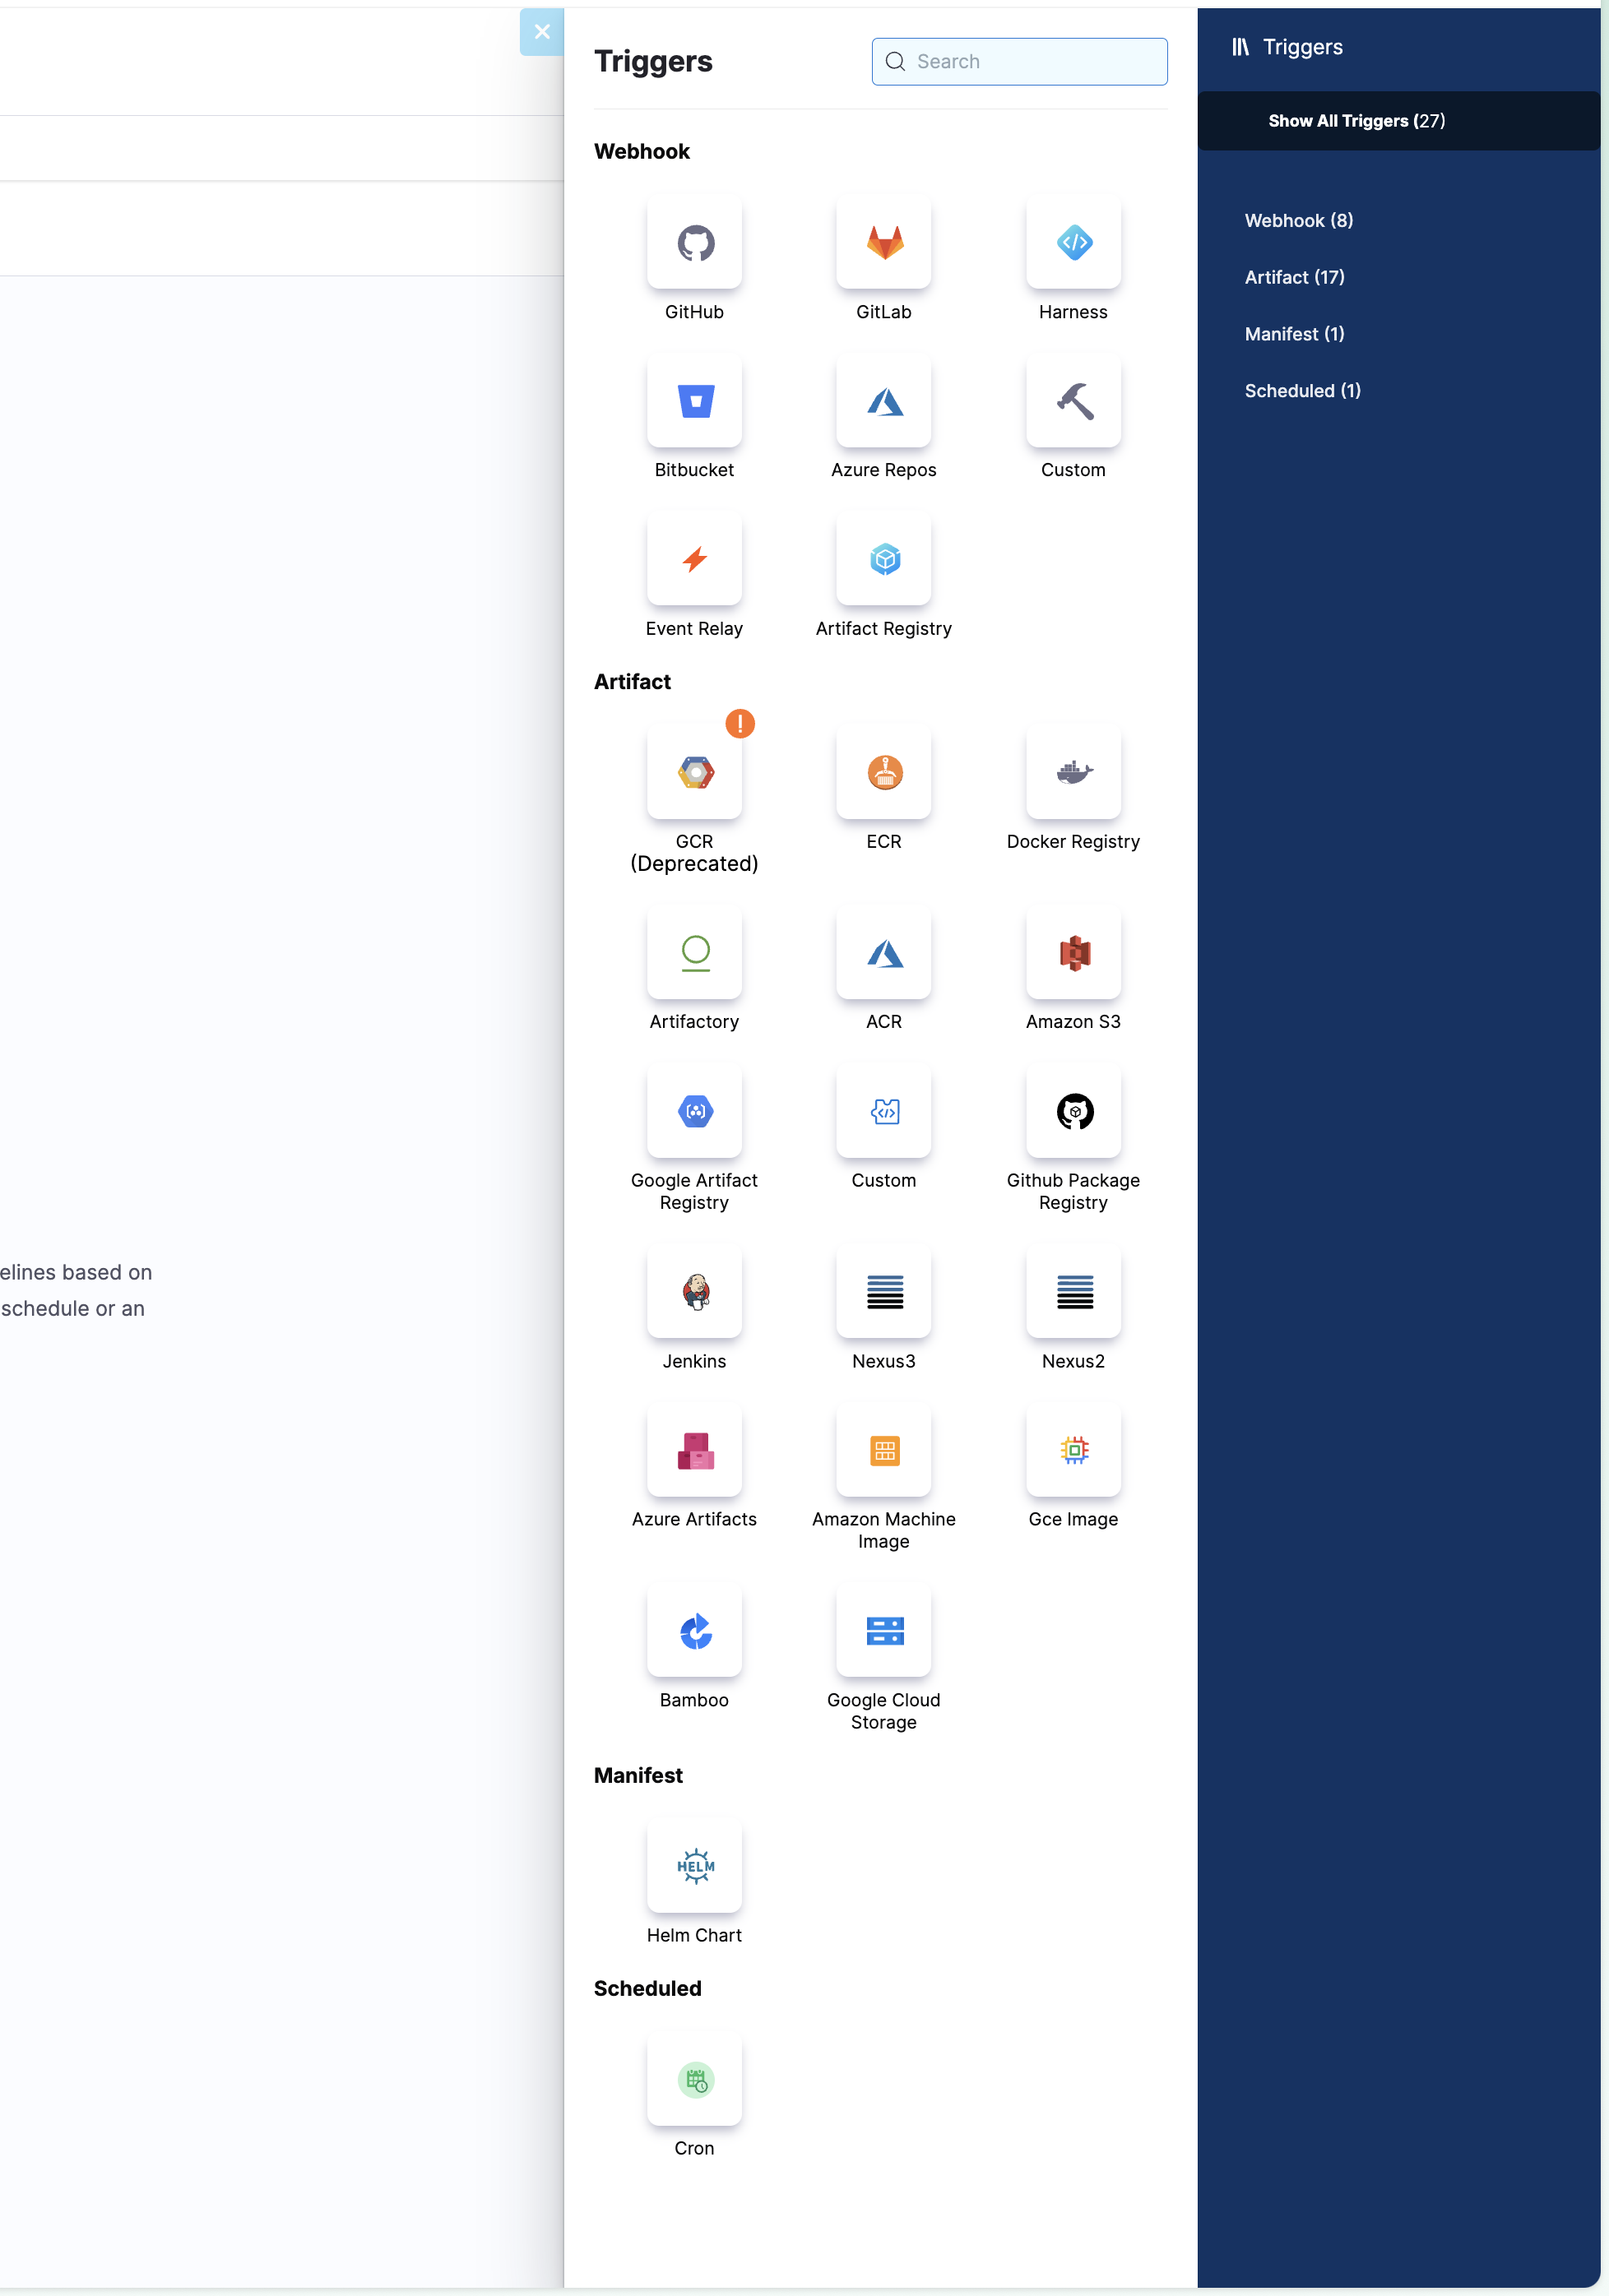Filter by Scheduled (1) category
1609x2296 pixels.
(x=1302, y=390)
